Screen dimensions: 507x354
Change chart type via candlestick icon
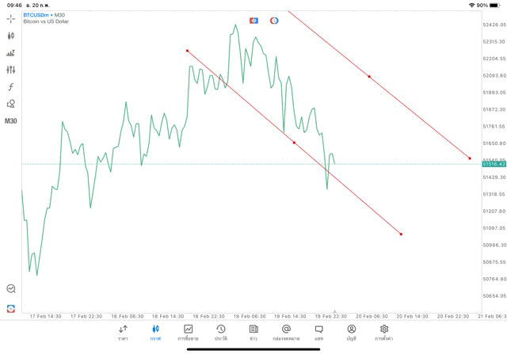11,36
